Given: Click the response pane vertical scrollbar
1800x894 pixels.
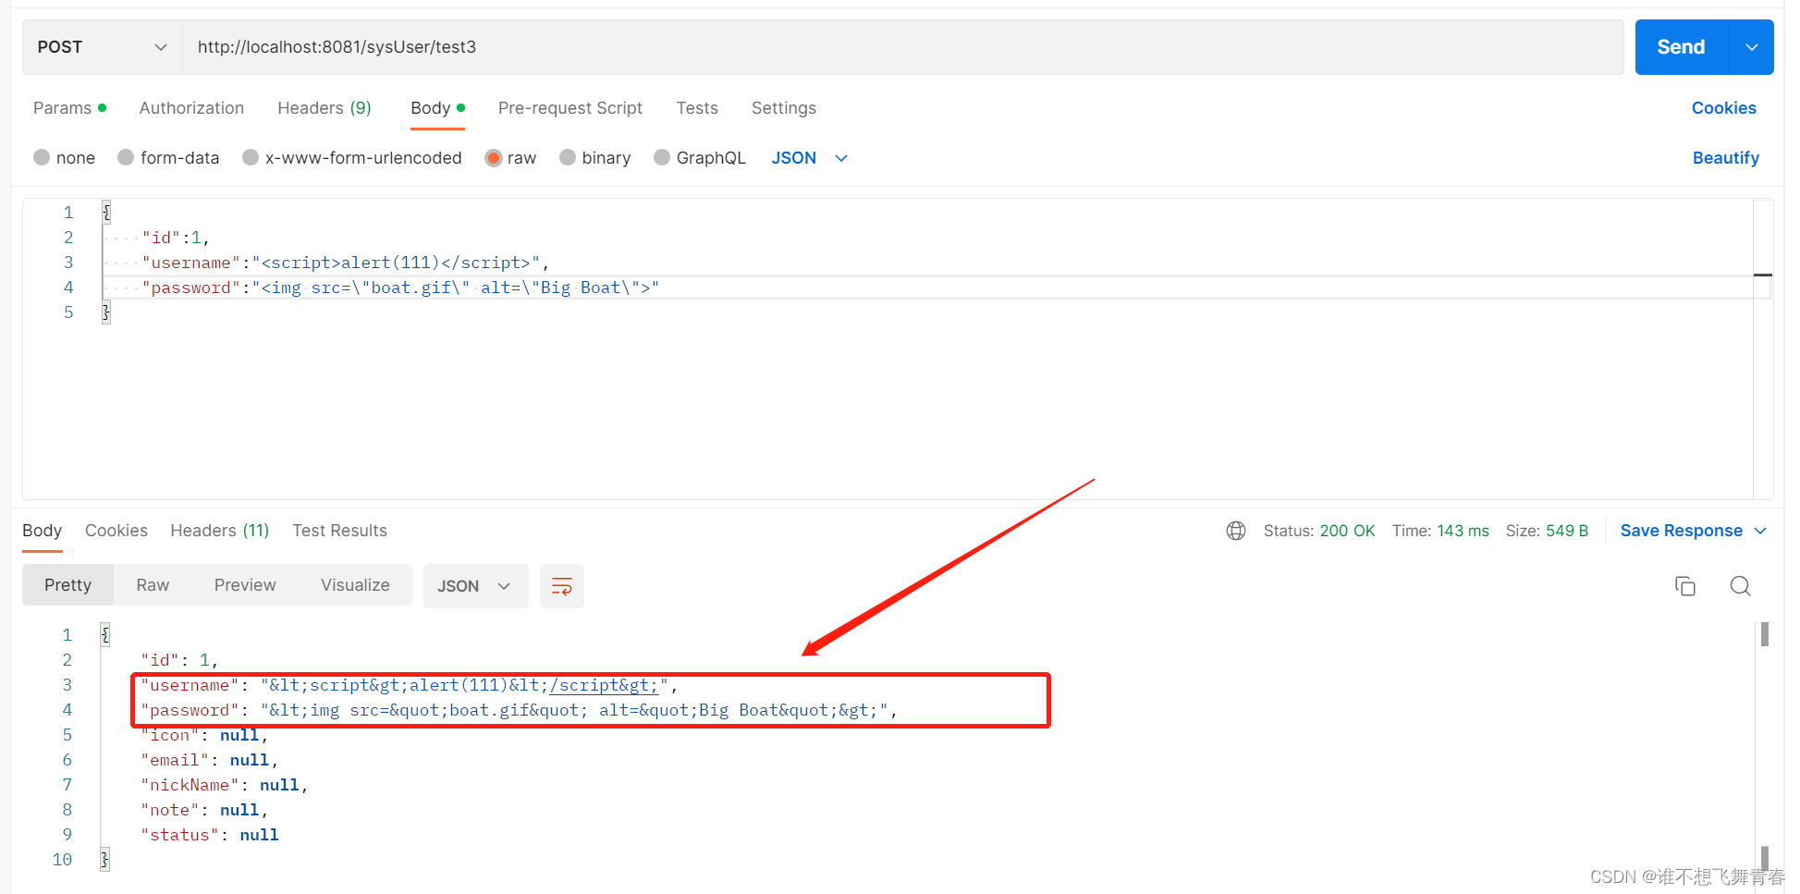Looking at the screenshot, I should pyautogui.click(x=1765, y=745).
